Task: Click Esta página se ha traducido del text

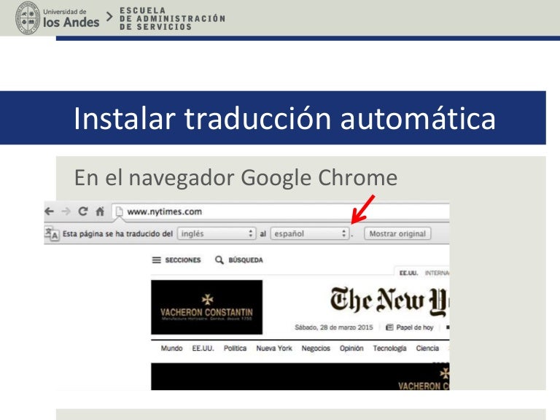Action: [117, 233]
